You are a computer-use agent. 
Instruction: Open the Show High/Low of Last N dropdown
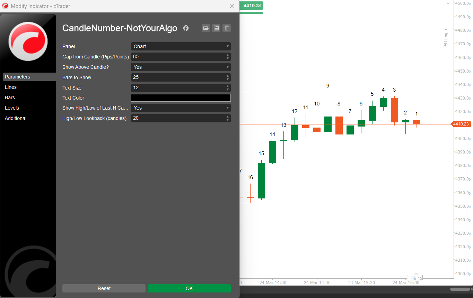tap(181, 108)
